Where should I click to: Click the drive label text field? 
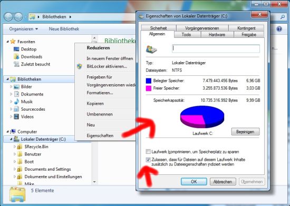[216, 48]
